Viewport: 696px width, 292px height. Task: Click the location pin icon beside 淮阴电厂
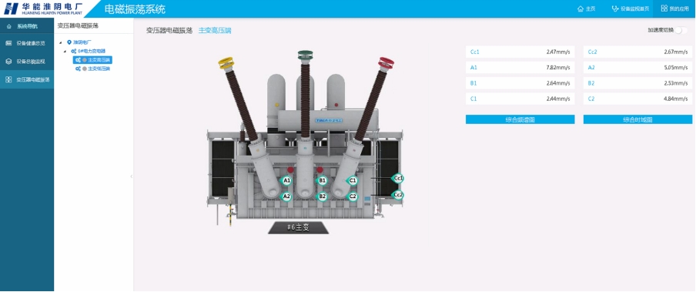point(69,42)
